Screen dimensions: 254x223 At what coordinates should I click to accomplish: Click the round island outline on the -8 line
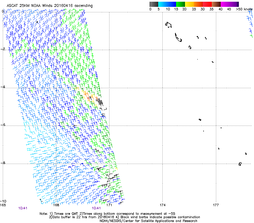(240, 164)
